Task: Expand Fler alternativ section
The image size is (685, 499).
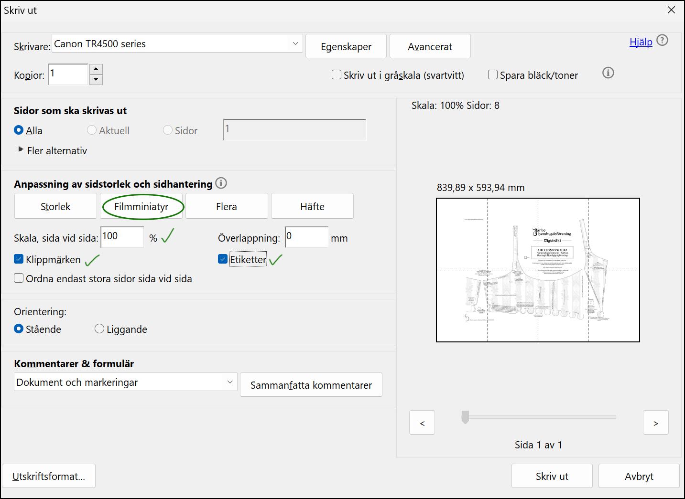Action: pyautogui.click(x=21, y=150)
